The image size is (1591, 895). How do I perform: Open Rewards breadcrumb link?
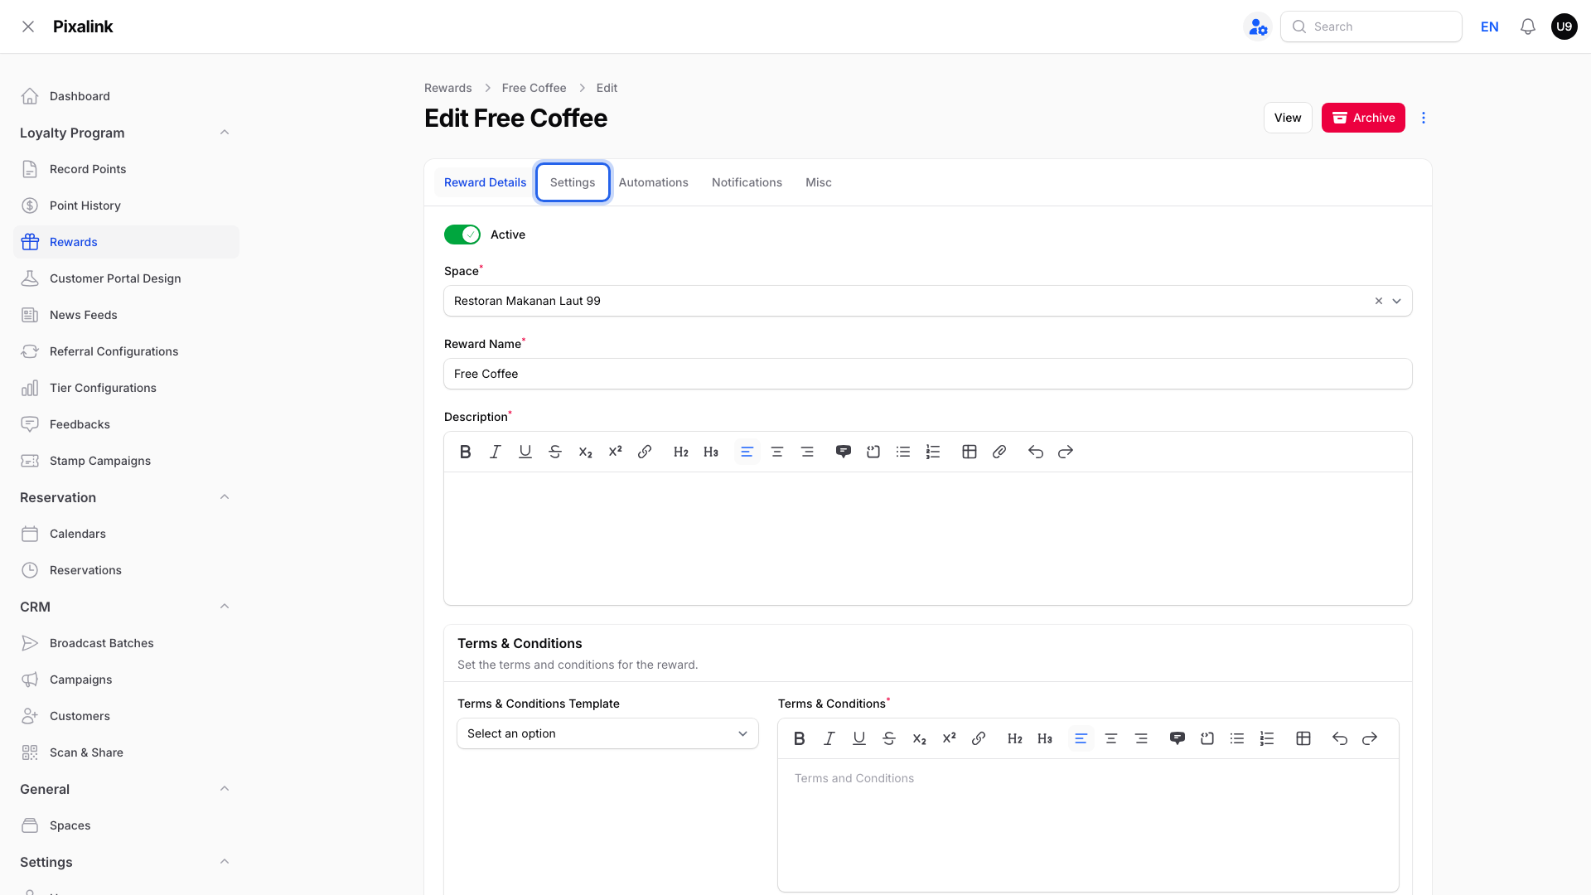(x=448, y=88)
